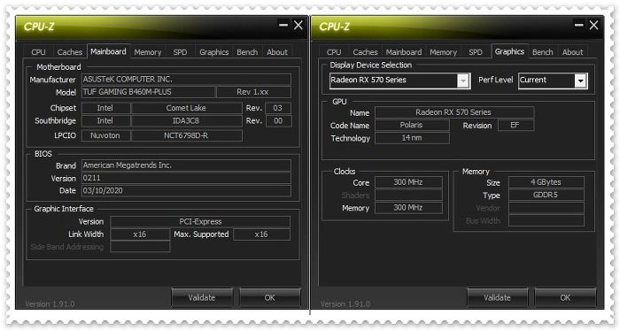The width and height of the screenshot is (620, 330).
Task: Open Bench tab in left window
Action: click(x=247, y=52)
